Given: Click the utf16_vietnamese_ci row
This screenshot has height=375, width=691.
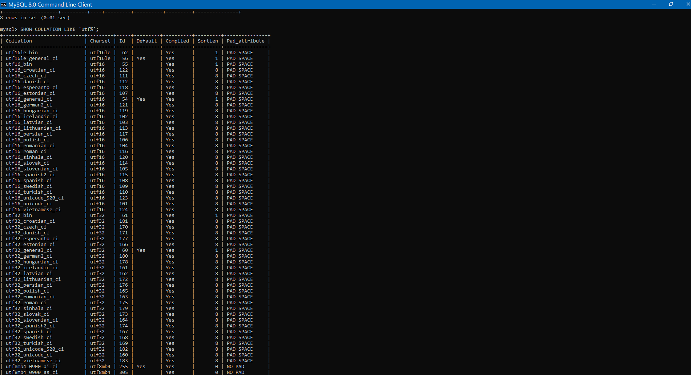Looking at the screenshot, I should (x=33, y=209).
